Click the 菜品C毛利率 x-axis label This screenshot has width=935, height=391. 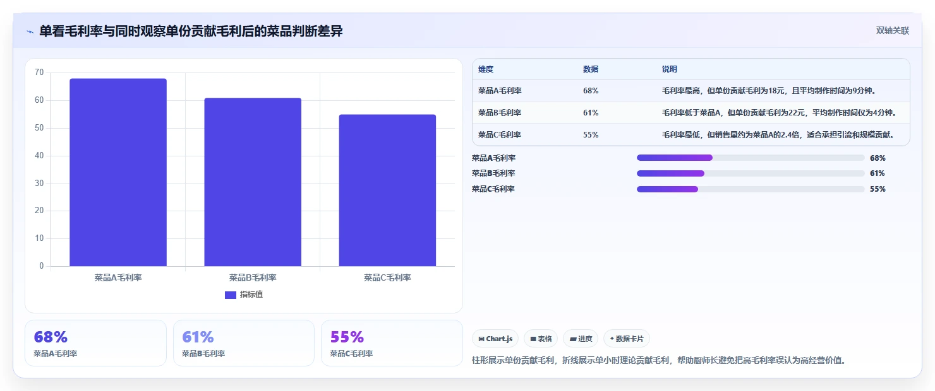387,277
